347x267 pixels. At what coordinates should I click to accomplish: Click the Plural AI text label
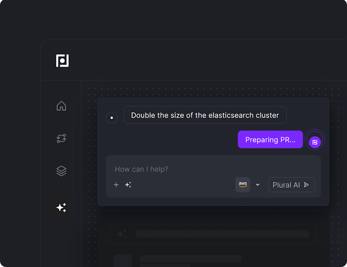286,185
